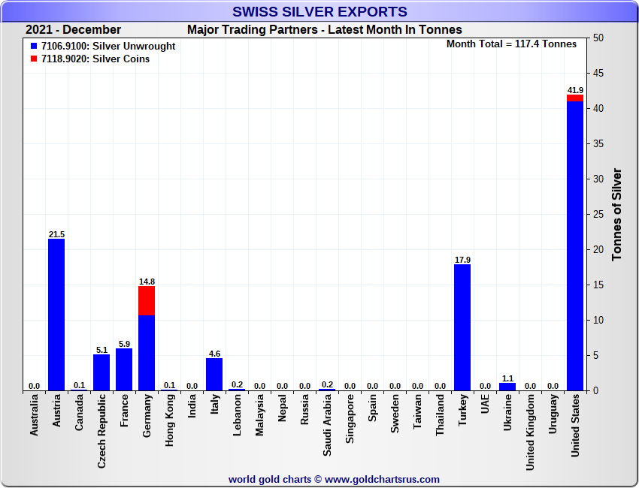Click the Czech Republic bar
This screenshot has width=639, height=488.
click(101, 372)
